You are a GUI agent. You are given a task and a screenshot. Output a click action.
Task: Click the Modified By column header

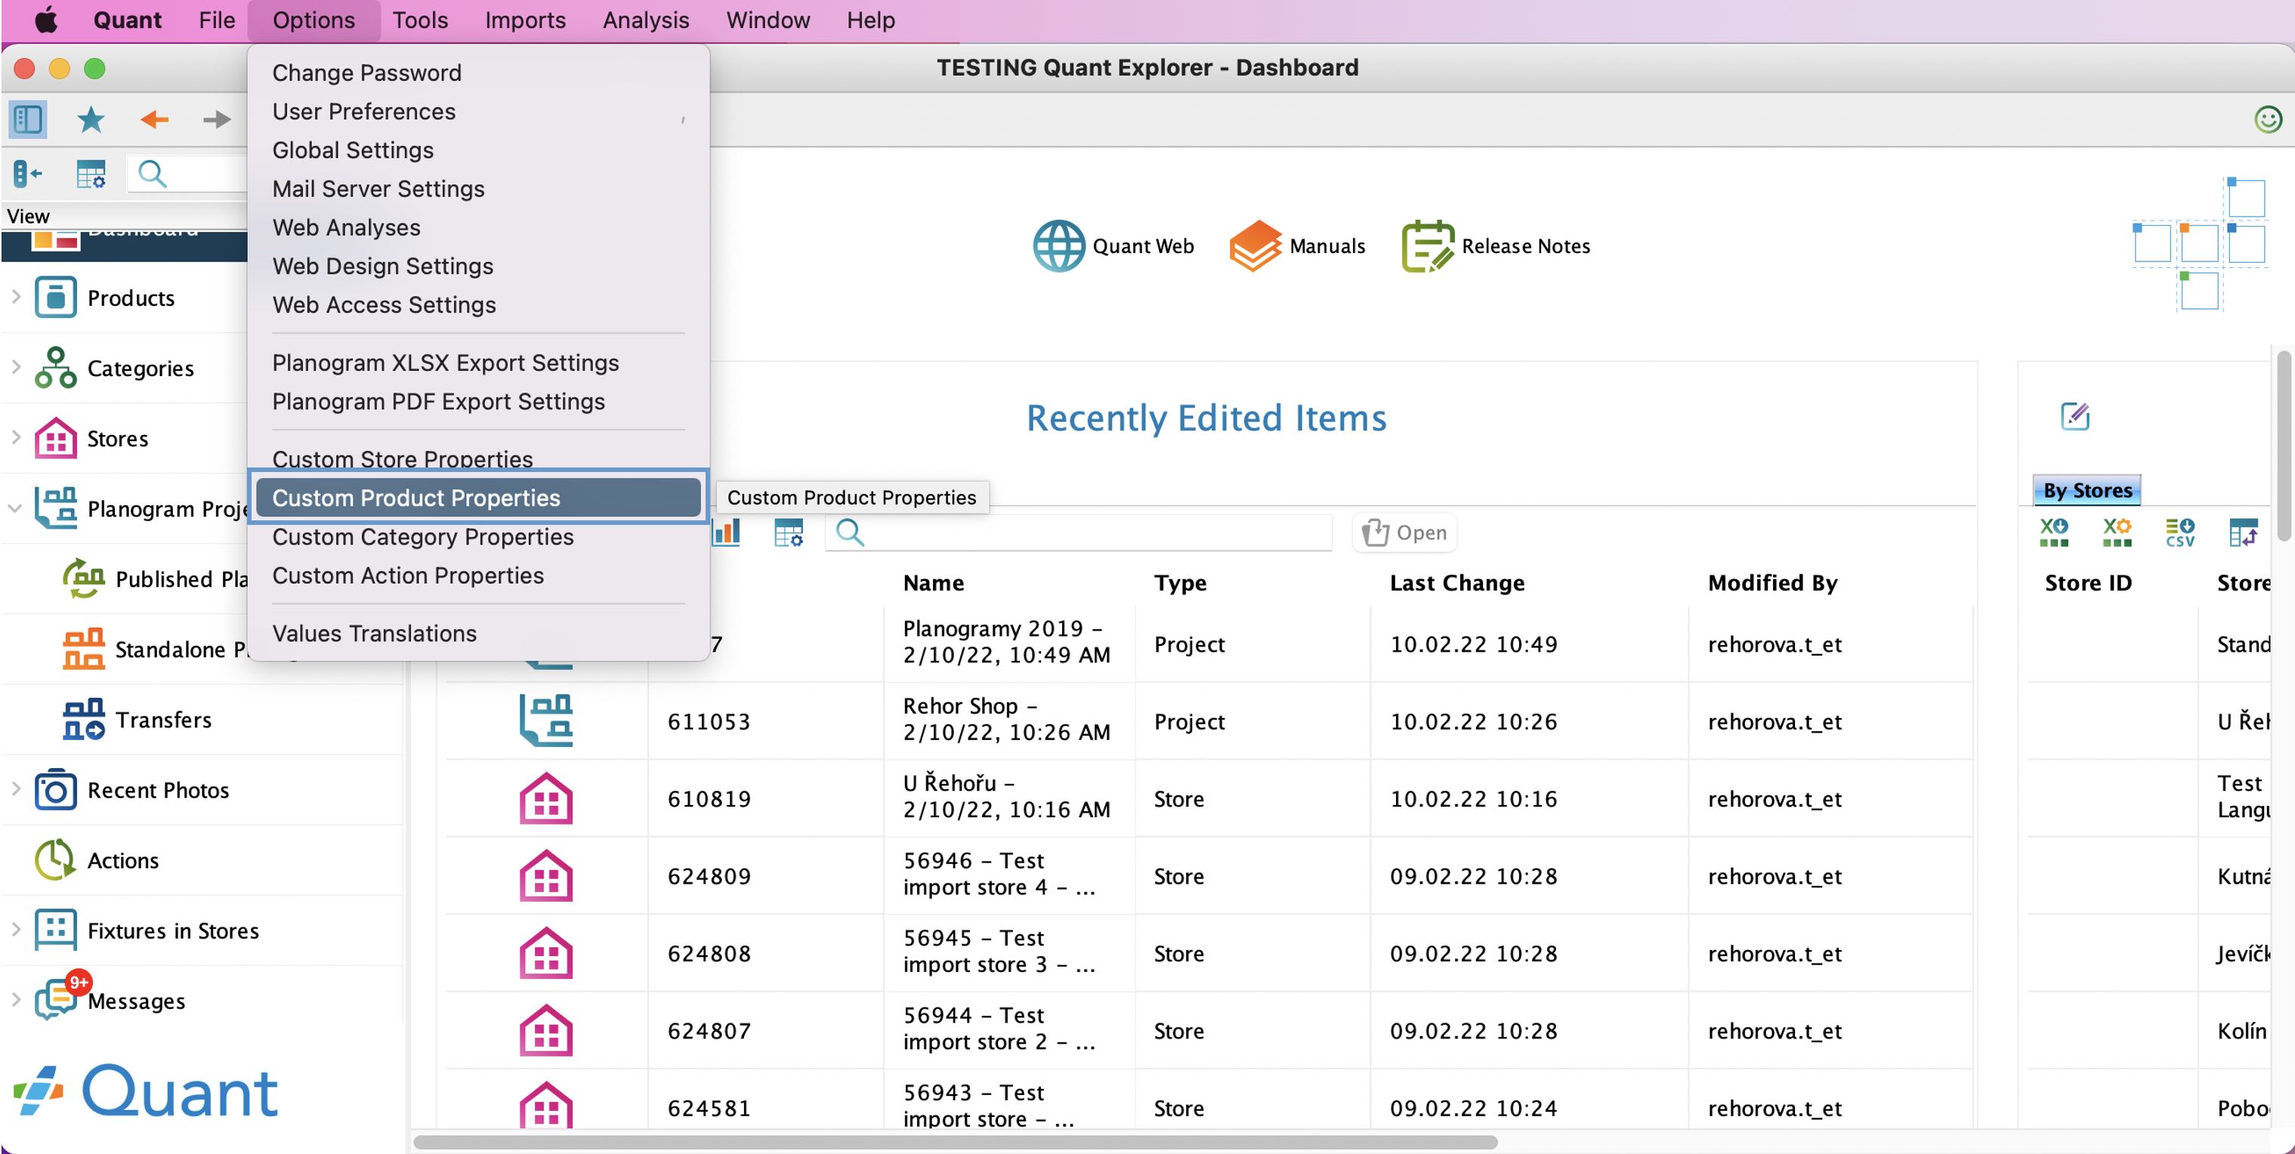click(x=1772, y=582)
